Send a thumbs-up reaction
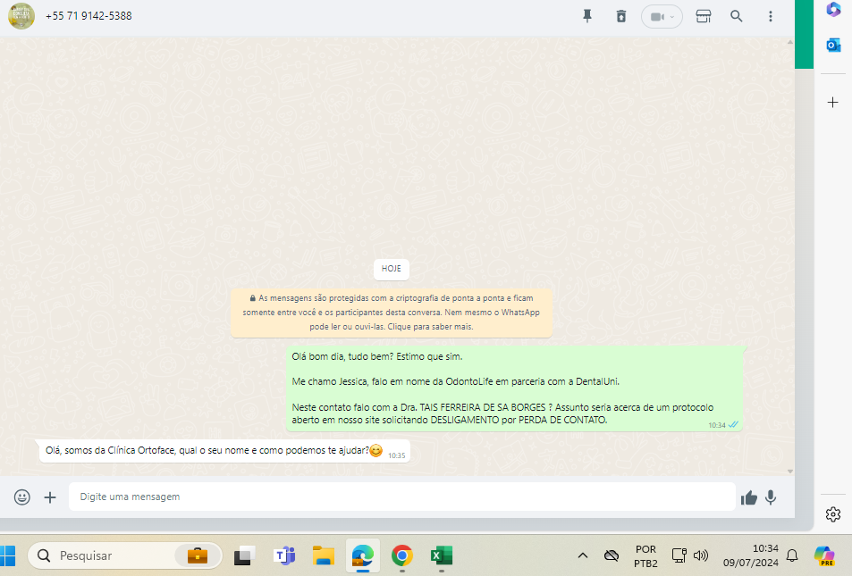The height and width of the screenshot is (576, 852). [749, 497]
